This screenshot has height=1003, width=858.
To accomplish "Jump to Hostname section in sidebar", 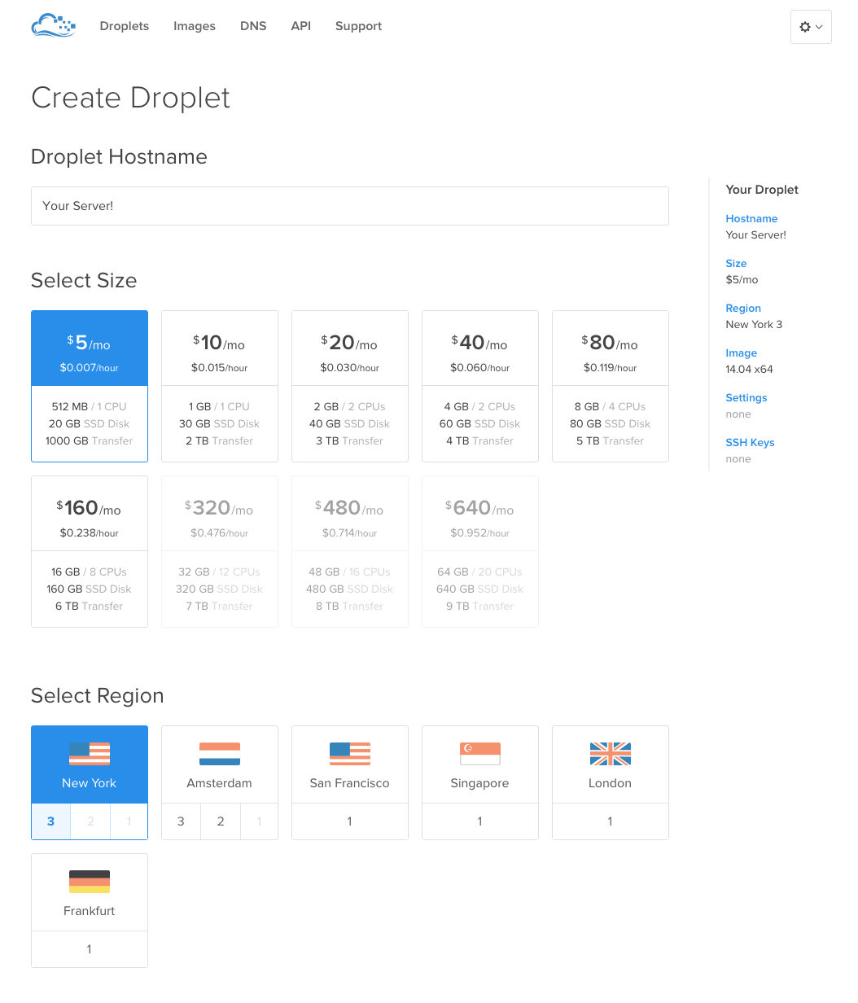I will click(x=751, y=218).
